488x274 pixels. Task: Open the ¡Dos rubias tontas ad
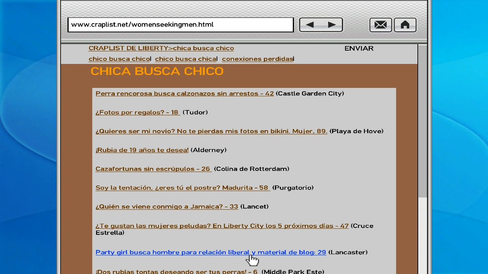pos(177,272)
